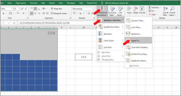Viewport: 181px width, 96px height.
Task: Toggle align right
Action: pos(39,13)
